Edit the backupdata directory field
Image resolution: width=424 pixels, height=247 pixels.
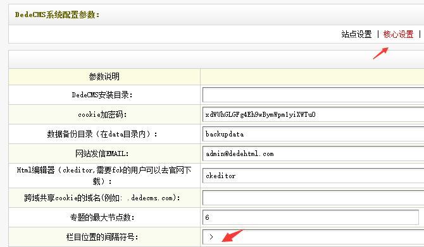pos(313,134)
